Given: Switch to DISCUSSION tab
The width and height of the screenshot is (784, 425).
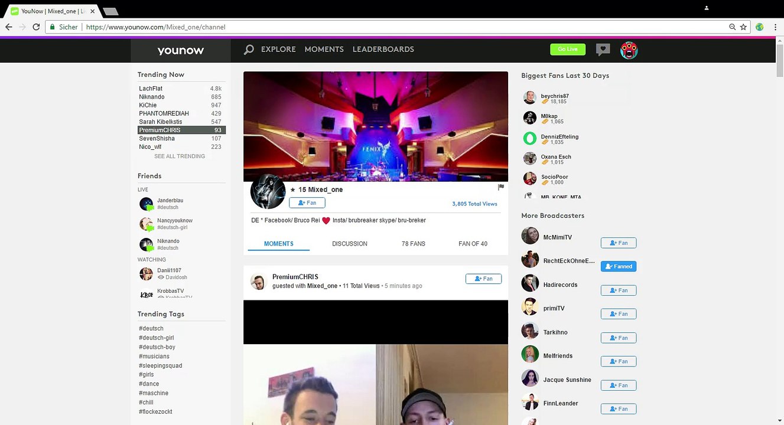Looking at the screenshot, I should pyautogui.click(x=350, y=244).
